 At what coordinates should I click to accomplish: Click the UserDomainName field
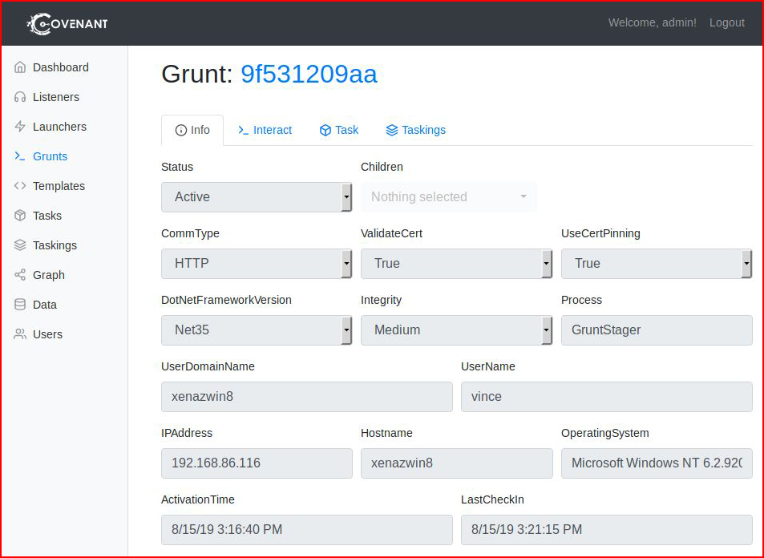[x=307, y=397]
